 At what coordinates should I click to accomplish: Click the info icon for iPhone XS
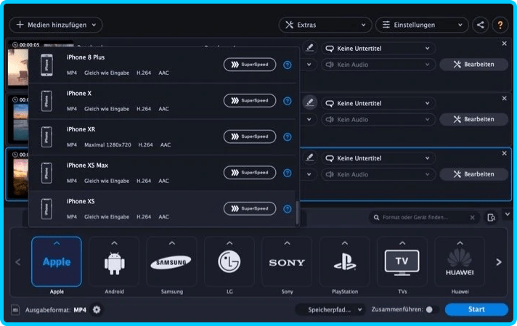click(x=288, y=208)
